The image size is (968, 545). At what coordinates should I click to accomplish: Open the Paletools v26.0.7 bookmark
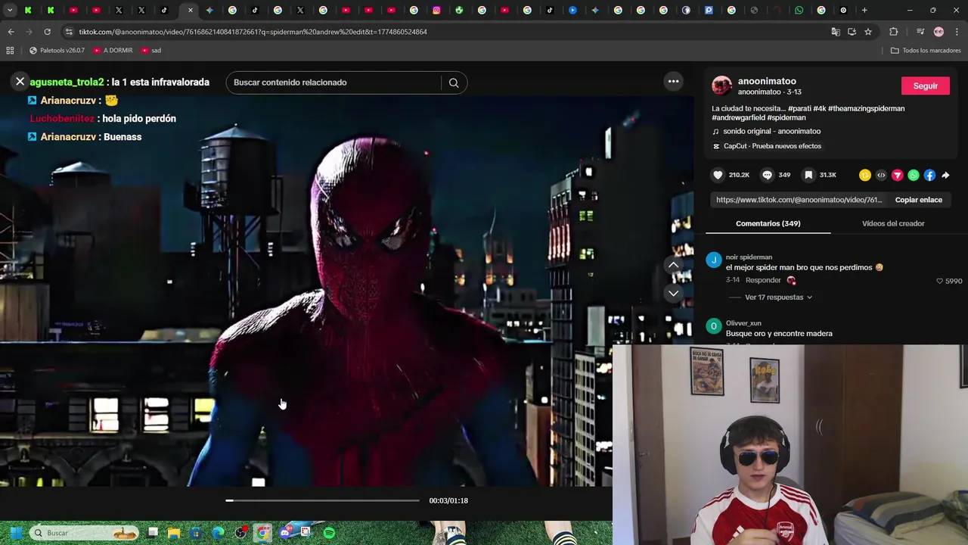pyautogui.click(x=57, y=50)
